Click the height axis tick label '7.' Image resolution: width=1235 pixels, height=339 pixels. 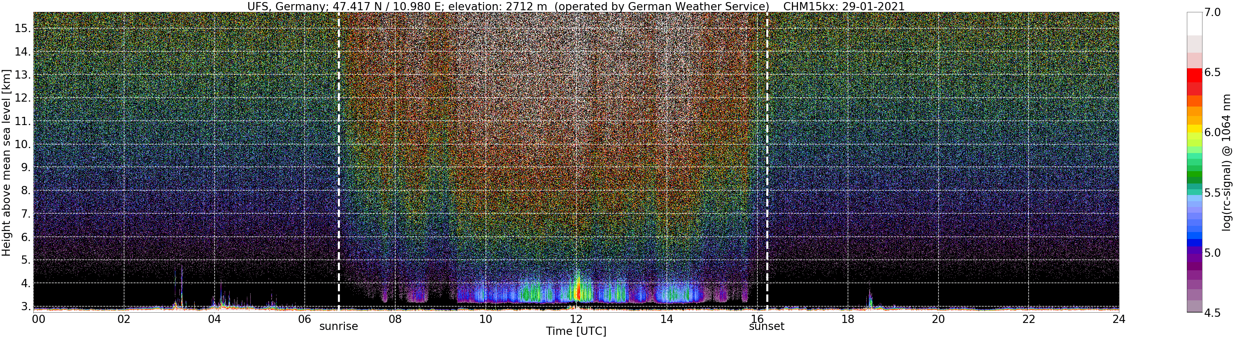pos(26,214)
